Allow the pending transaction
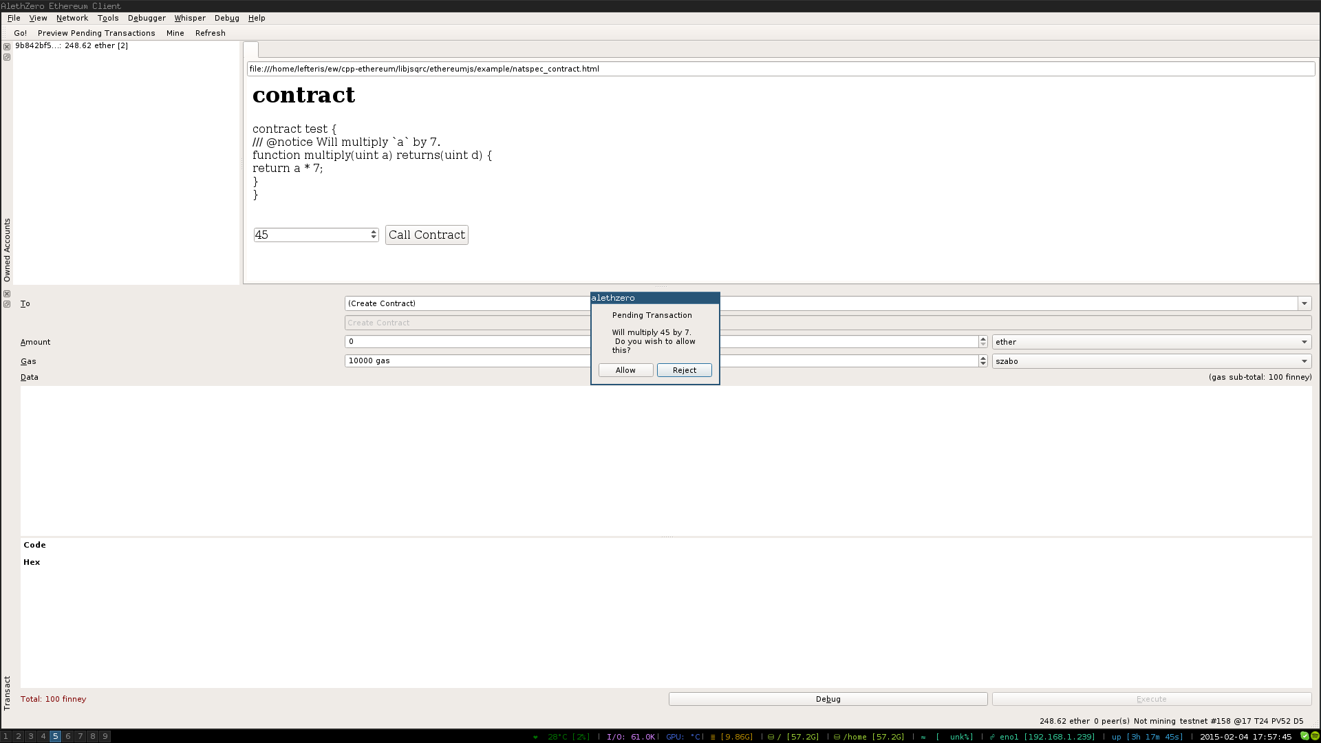 tap(625, 370)
